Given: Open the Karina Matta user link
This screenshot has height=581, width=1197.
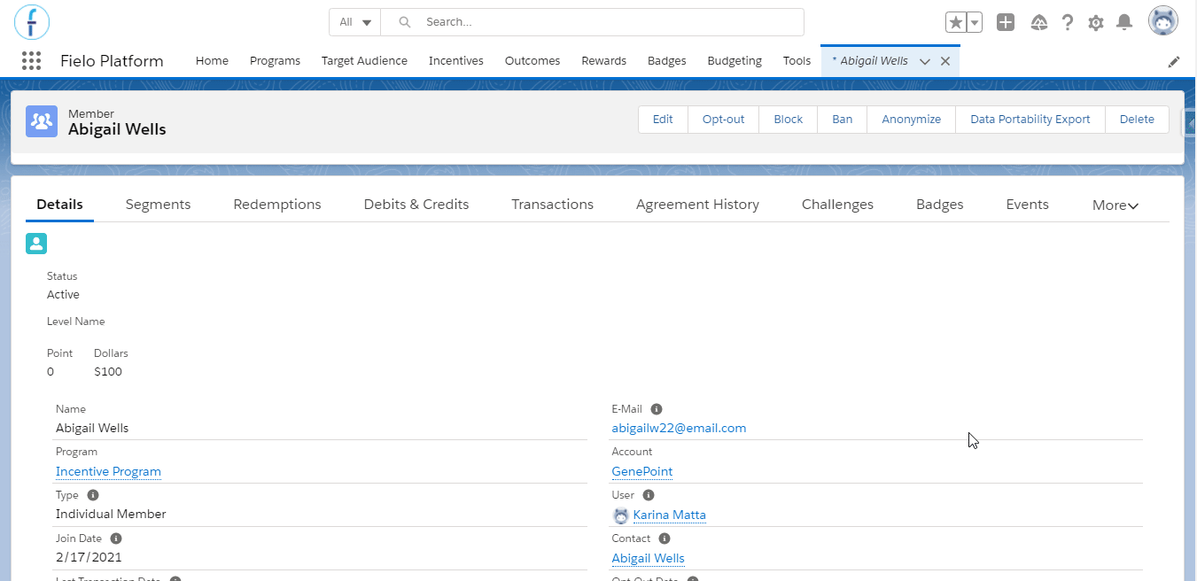Looking at the screenshot, I should click(669, 515).
